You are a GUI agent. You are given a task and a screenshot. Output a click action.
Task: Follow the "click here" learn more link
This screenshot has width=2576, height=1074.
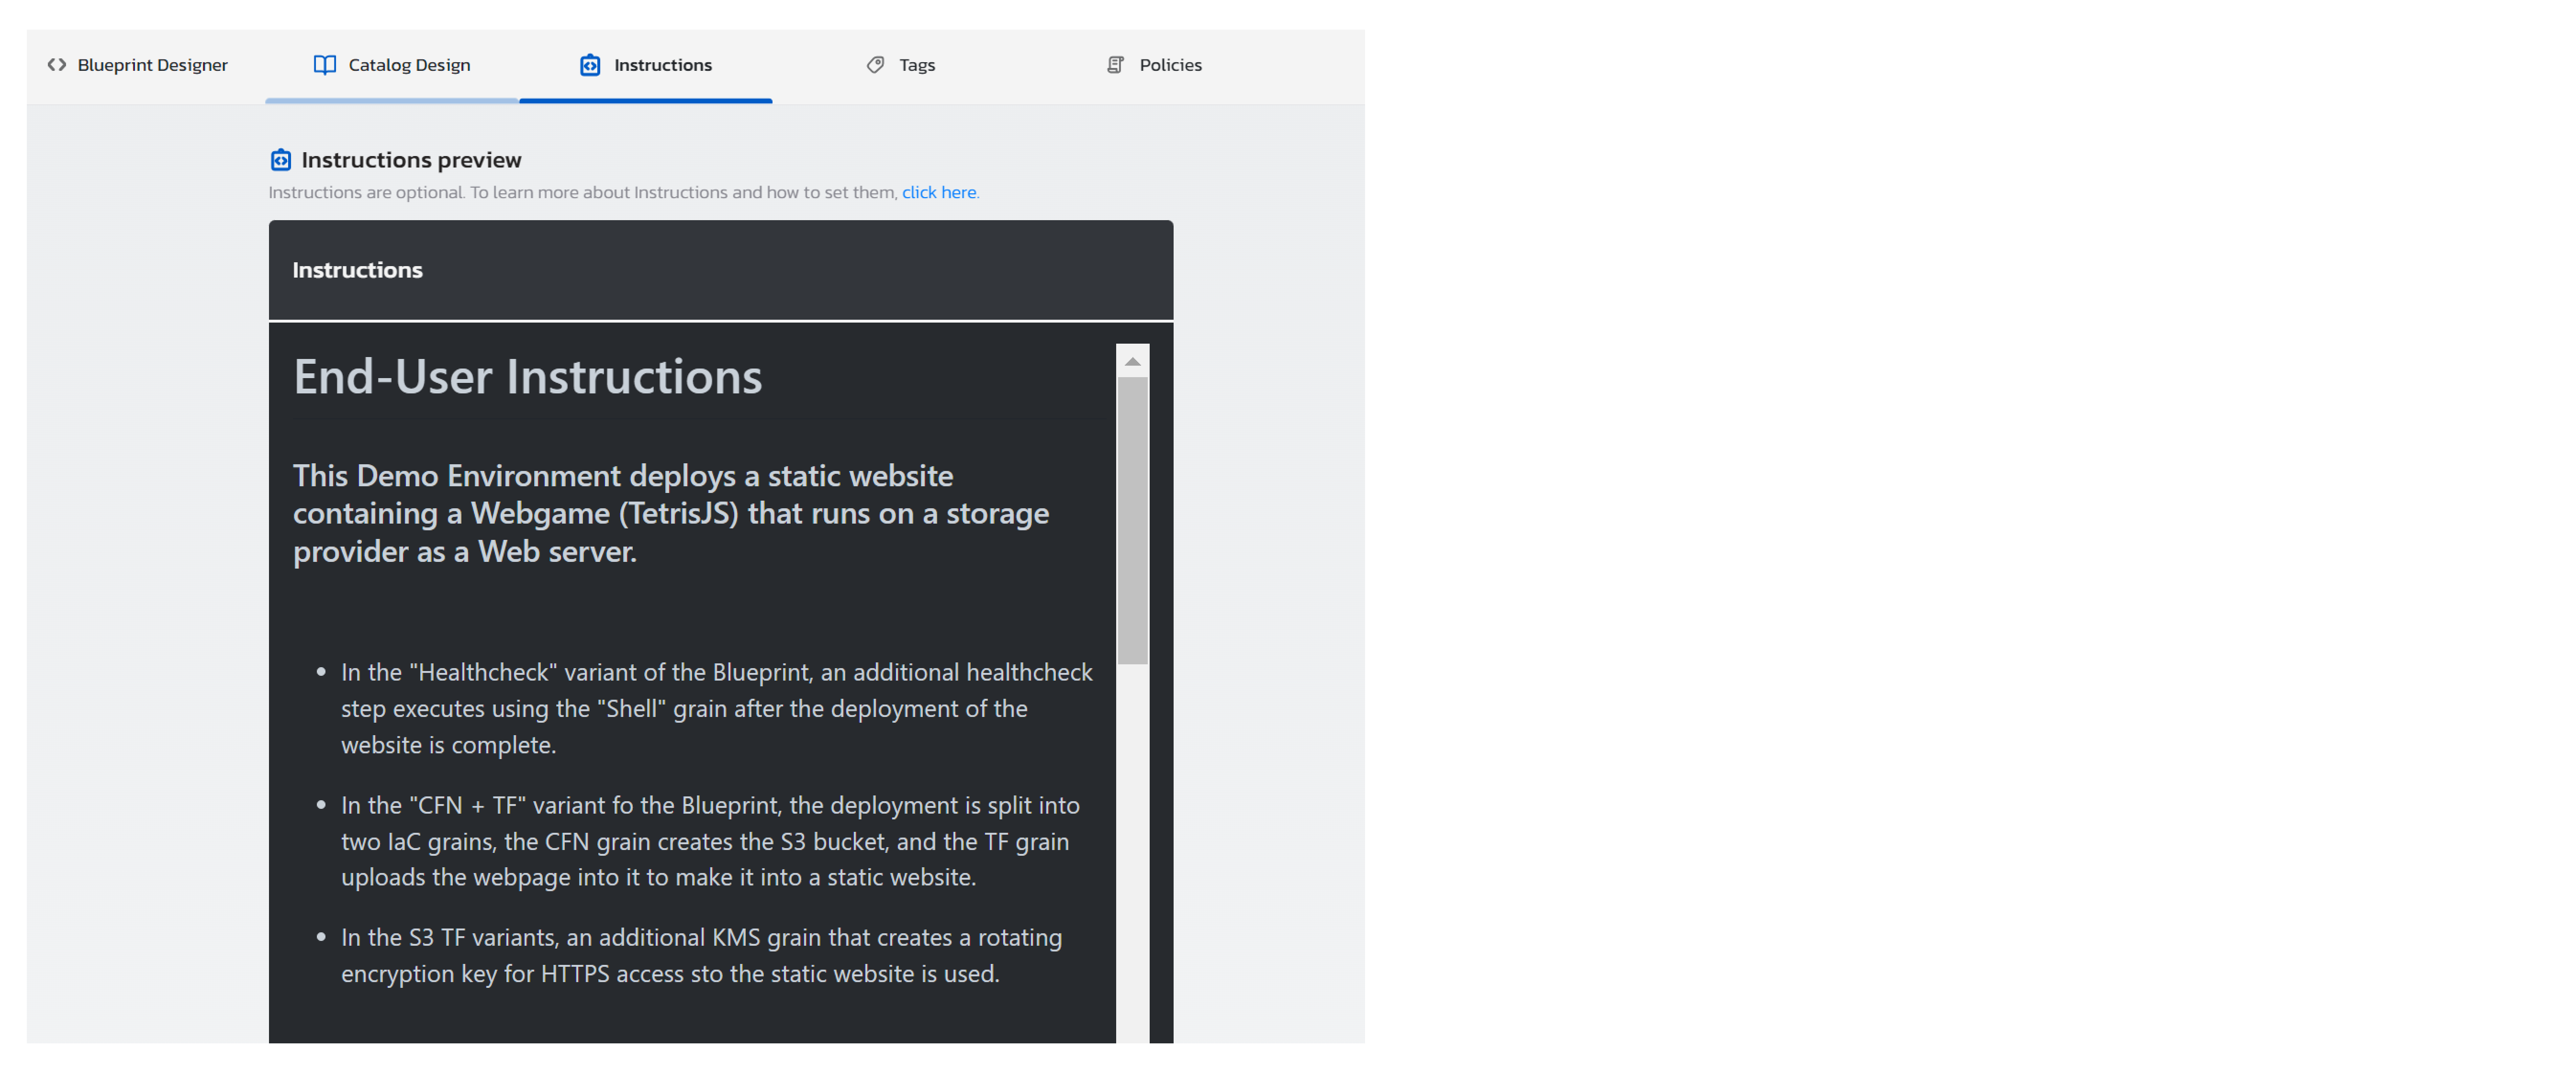tap(938, 192)
